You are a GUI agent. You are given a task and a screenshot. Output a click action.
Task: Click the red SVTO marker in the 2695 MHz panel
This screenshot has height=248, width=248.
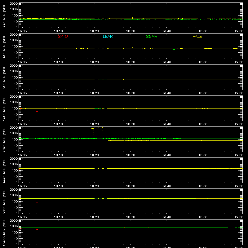tap(37, 141)
